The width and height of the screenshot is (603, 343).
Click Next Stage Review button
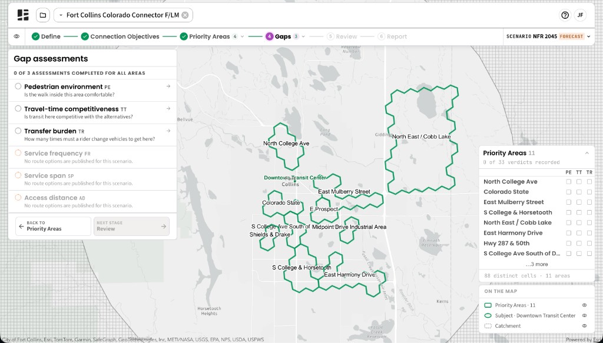click(131, 227)
